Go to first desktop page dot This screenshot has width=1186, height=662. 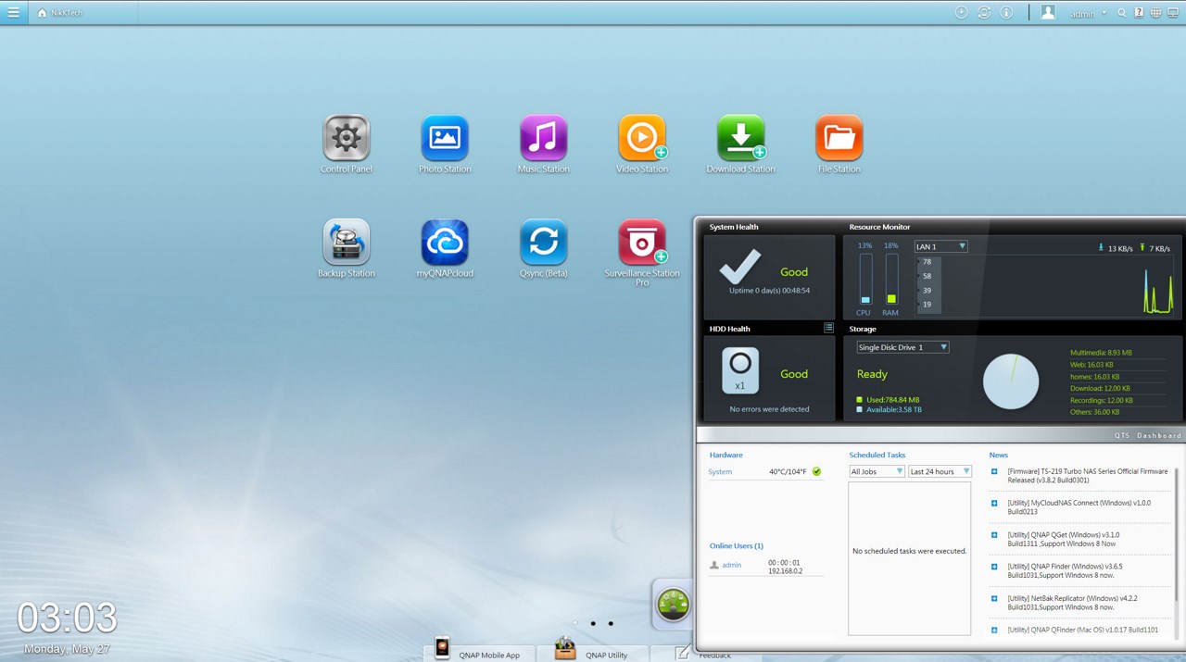[x=575, y=623]
